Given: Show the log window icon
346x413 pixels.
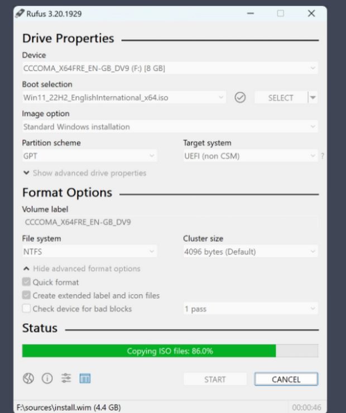Looking at the screenshot, I should (x=85, y=378).
